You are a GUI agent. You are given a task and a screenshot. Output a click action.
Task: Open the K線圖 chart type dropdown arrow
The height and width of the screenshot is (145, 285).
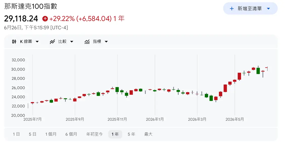pyautogui.click(x=37, y=42)
